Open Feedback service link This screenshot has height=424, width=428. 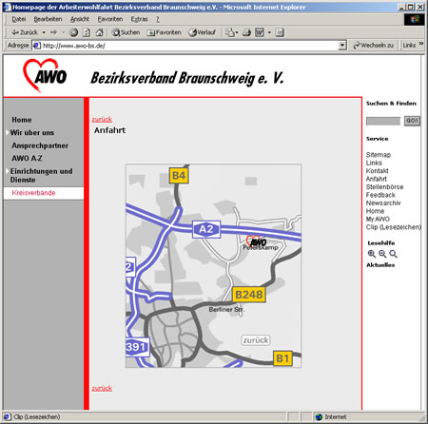pos(380,195)
